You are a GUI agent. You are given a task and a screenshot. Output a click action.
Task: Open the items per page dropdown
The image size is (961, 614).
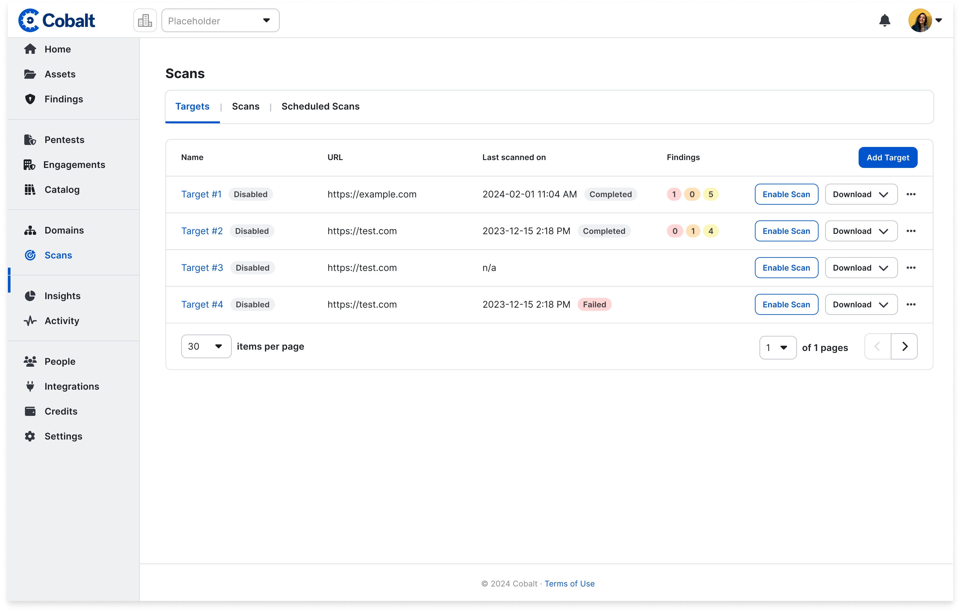(206, 346)
